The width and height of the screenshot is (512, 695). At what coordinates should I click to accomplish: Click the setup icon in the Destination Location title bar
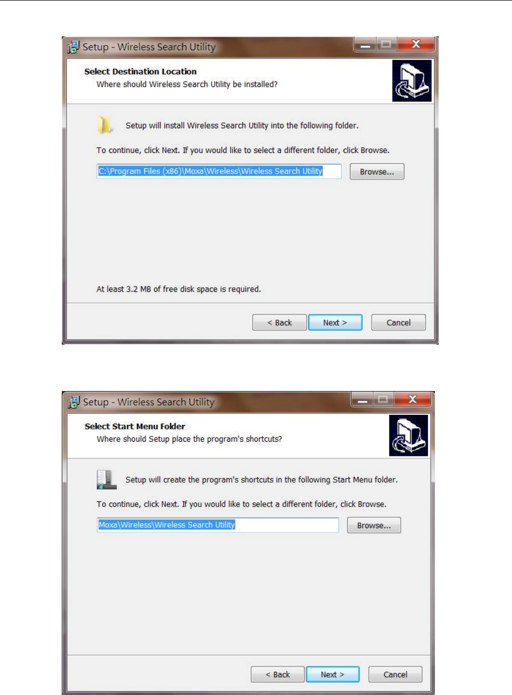73,47
